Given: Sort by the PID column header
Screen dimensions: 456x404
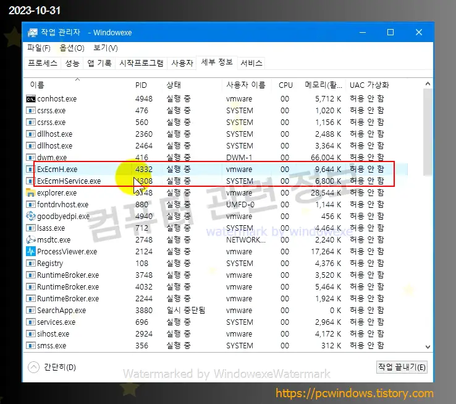Looking at the screenshot, I should coord(141,85).
